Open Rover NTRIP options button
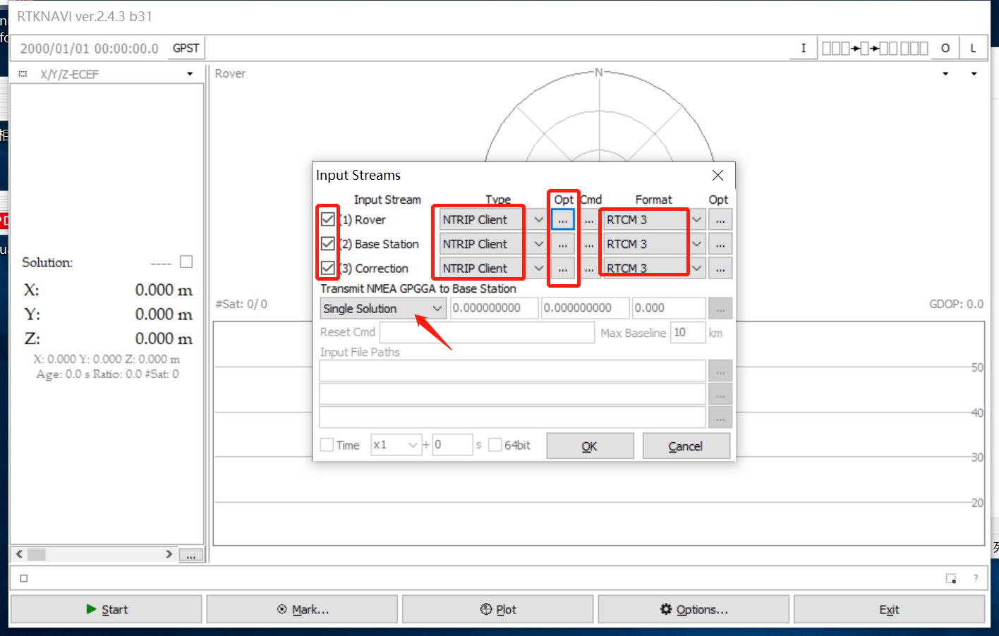The image size is (999, 636). 562,219
